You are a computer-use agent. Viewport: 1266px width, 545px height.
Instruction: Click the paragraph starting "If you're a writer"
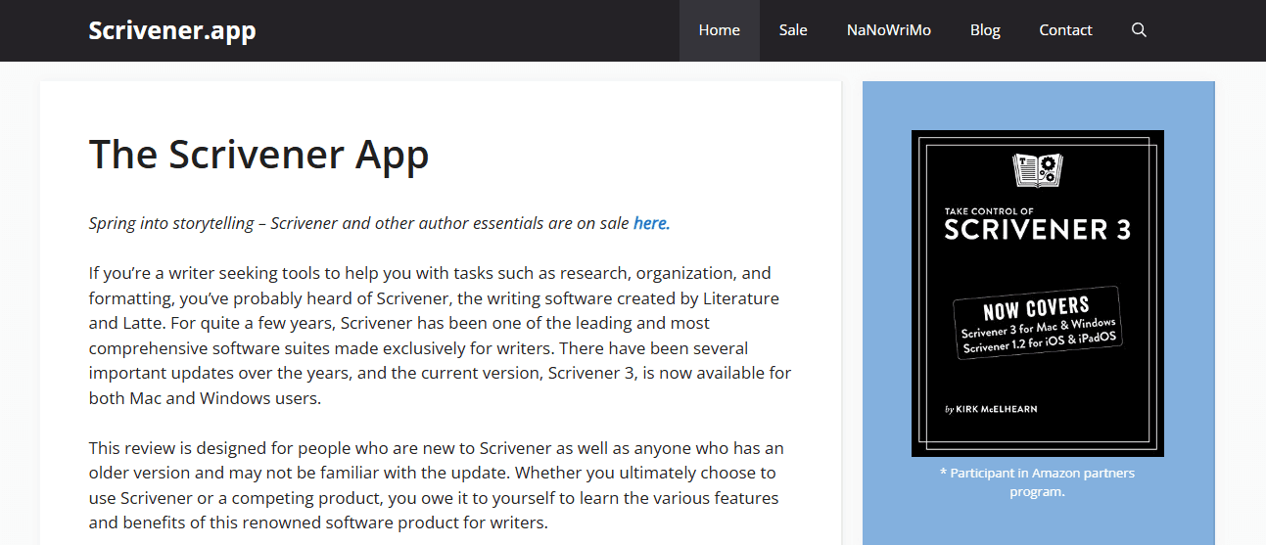click(440, 336)
